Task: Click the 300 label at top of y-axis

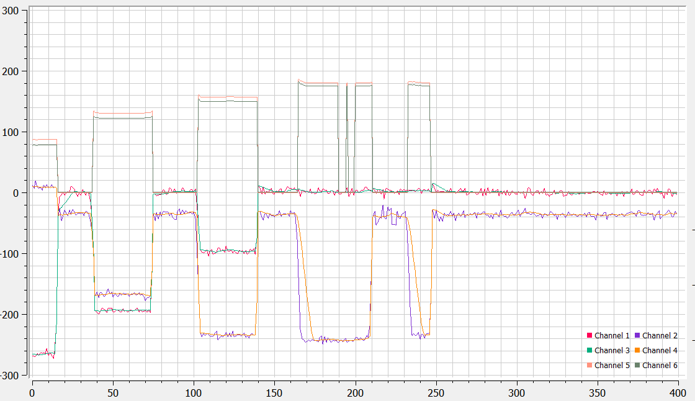Action: (12, 11)
